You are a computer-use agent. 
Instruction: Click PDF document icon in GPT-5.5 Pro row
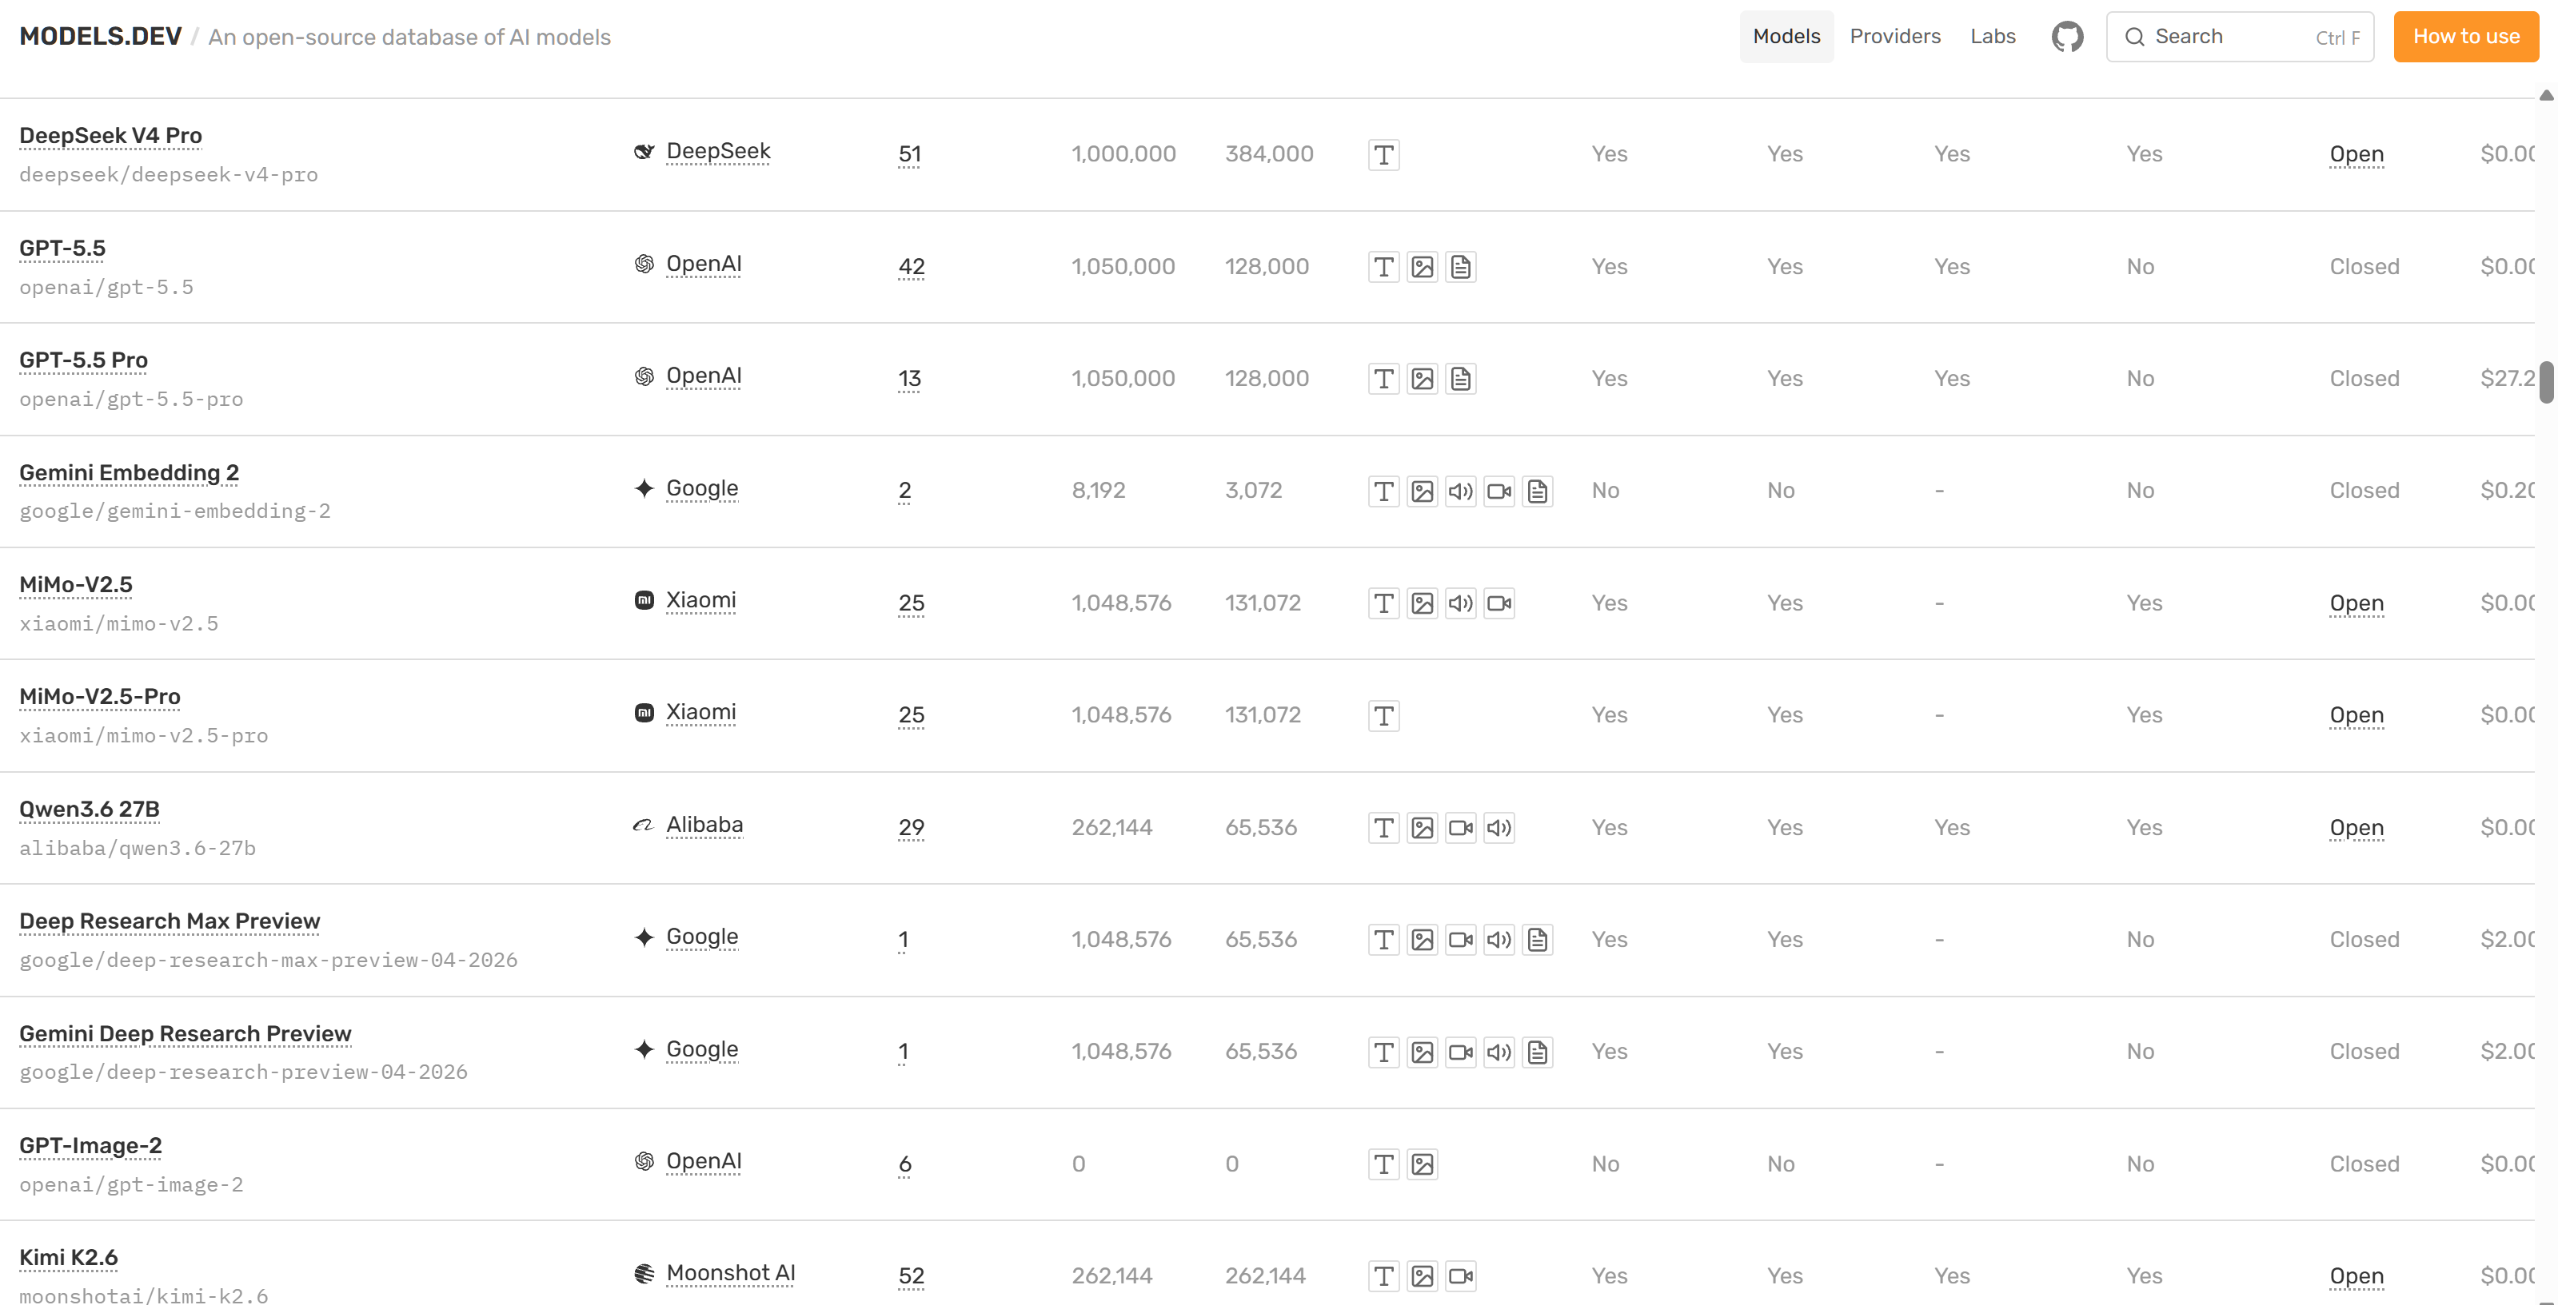[x=1461, y=379]
